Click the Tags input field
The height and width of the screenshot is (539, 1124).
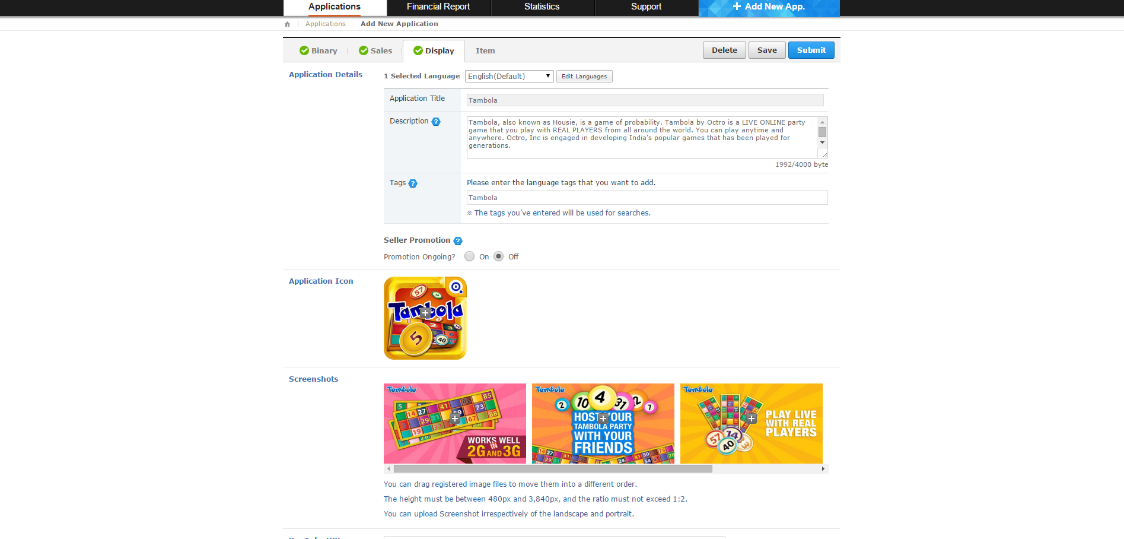pos(647,198)
